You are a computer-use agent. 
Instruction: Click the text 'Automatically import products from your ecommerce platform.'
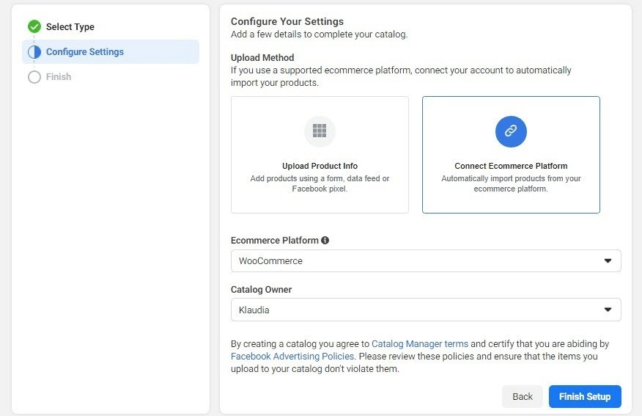(x=511, y=183)
